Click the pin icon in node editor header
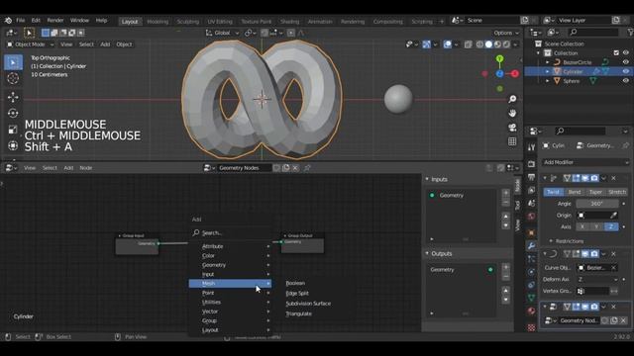This screenshot has height=356, width=634. point(307,168)
